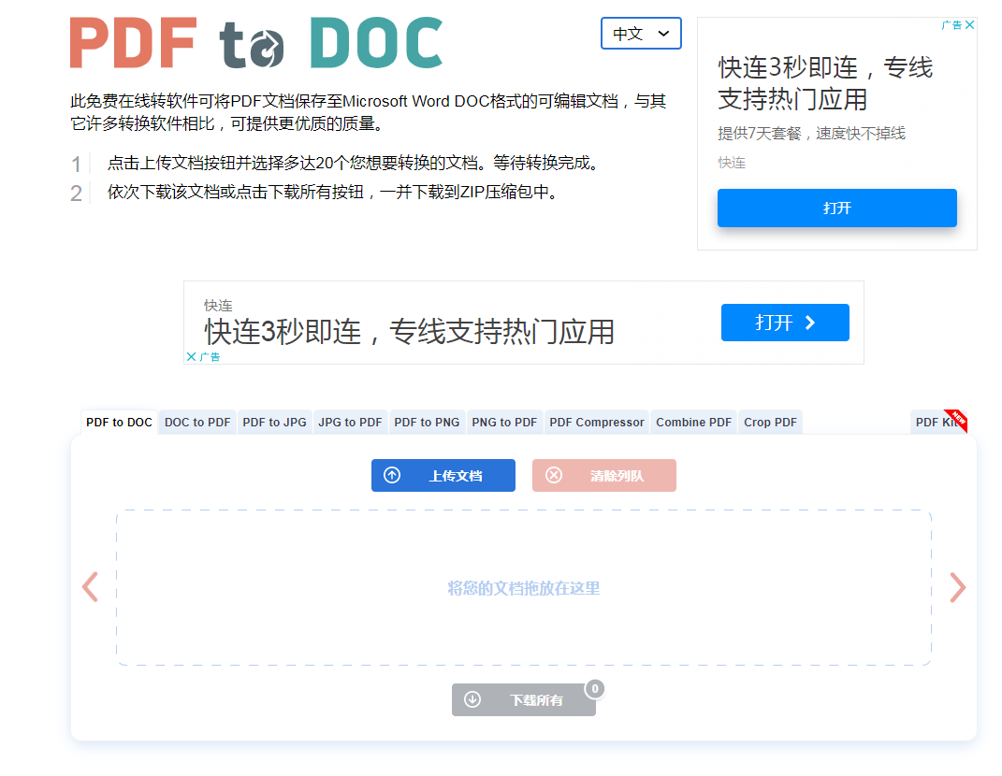Viewport: 1002px width, 776px height.
Task: Switch to the DOC to PDF tab
Action: click(x=196, y=422)
